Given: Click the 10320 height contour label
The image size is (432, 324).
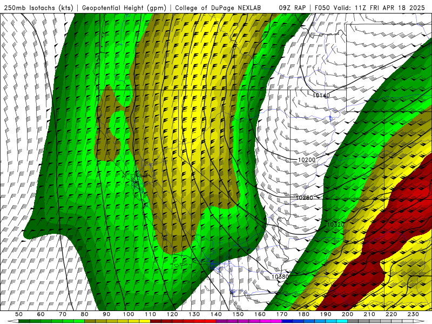Looking at the screenshot, I should (335, 225).
